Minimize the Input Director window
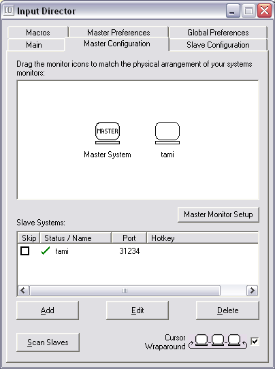Image resolution: width=275 pixels, height=369 pixels. point(232,11)
